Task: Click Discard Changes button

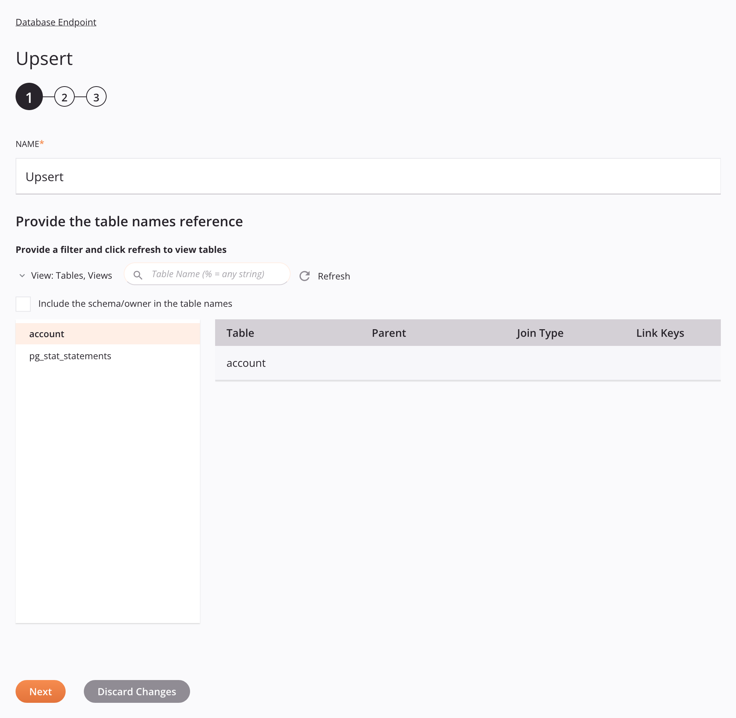Action: point(137,691)
